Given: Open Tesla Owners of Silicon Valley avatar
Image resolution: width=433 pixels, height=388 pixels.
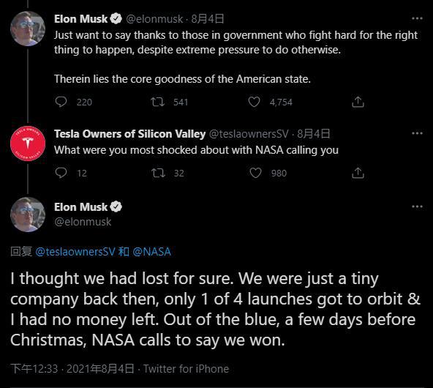Looking at the screenshot, I should click(x=28, y=143).
